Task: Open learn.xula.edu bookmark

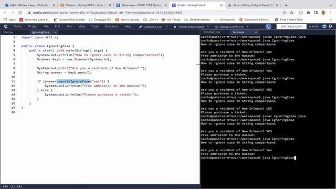Action: (x=127, y=20)
